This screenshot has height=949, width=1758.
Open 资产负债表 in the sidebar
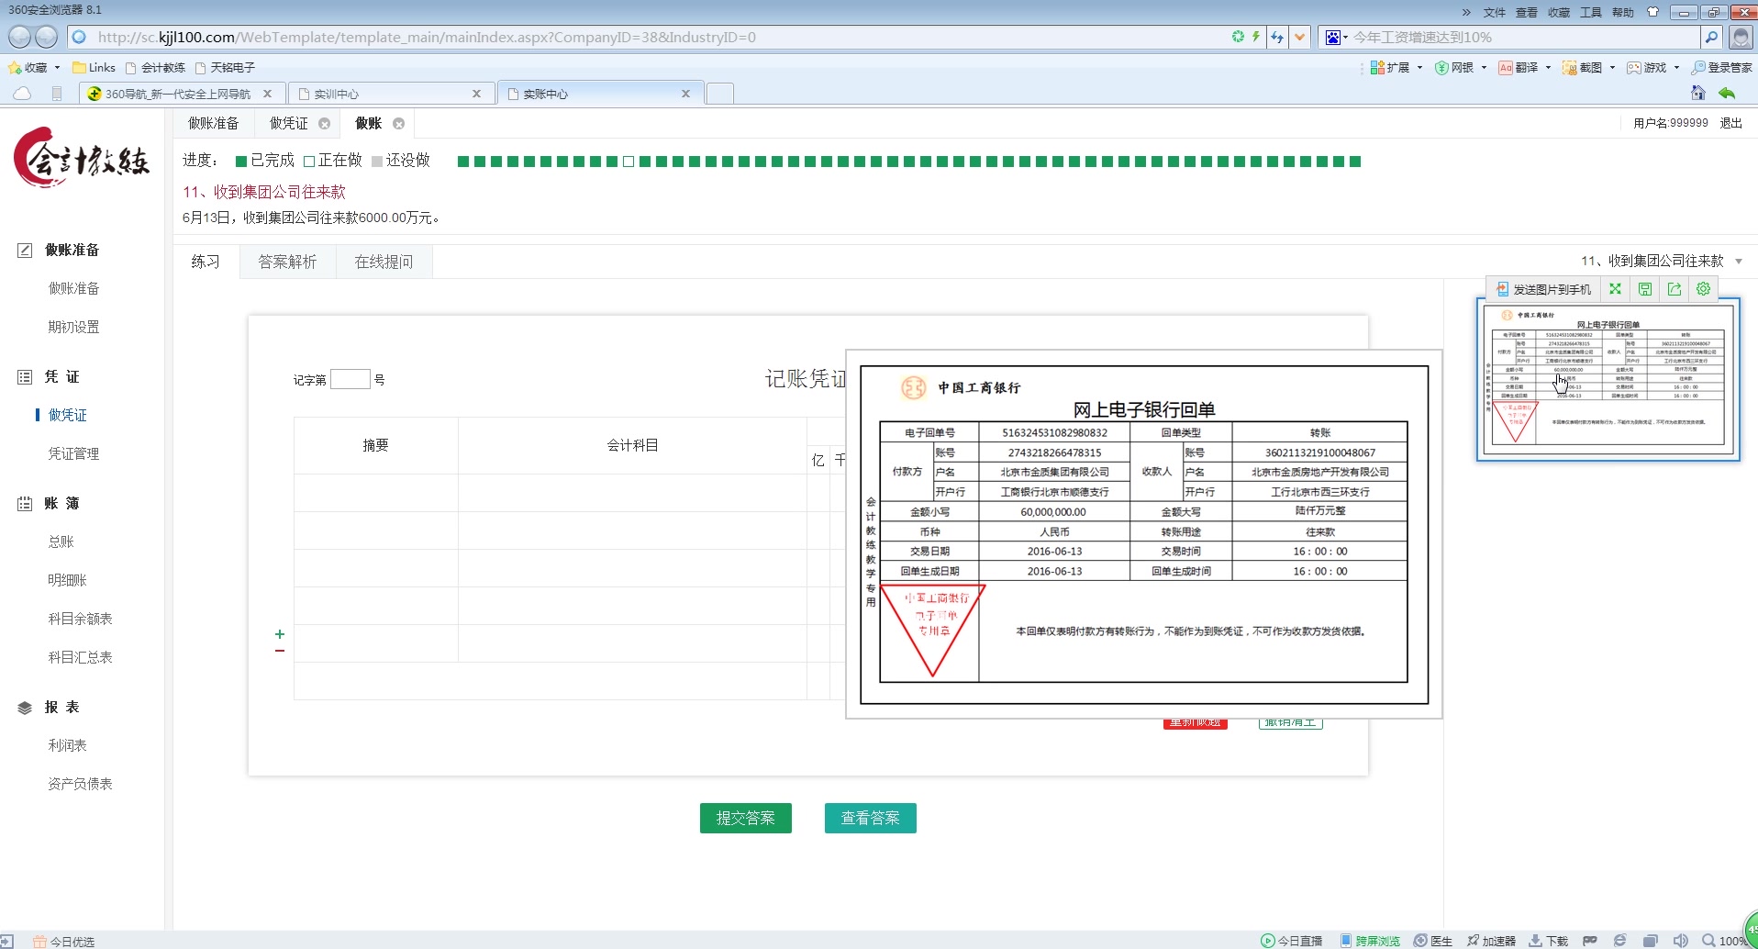coord(80,784)
